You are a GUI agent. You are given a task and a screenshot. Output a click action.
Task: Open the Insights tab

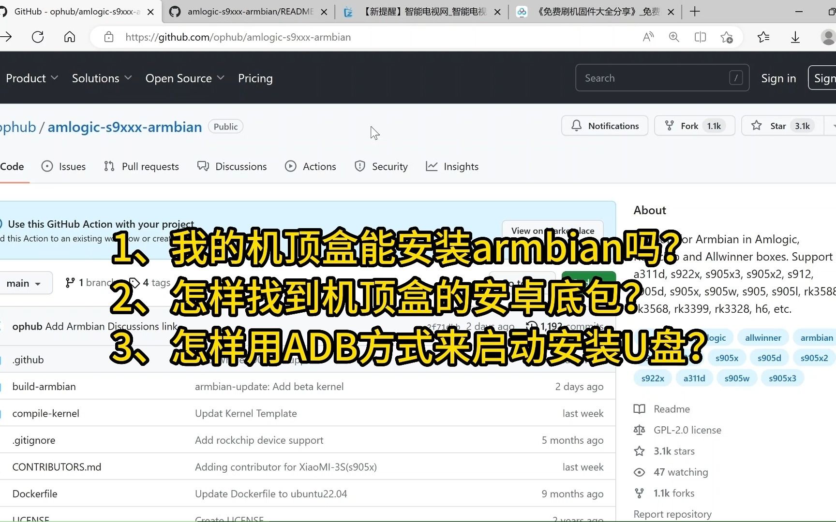452,166
